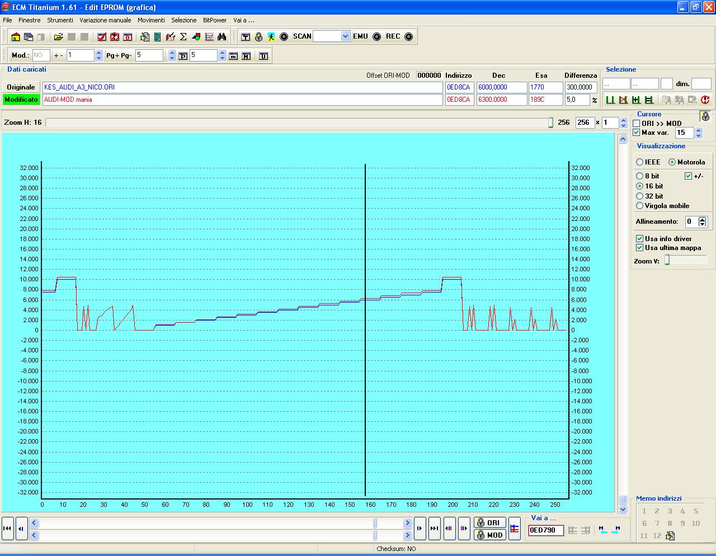Open the SCAN dropdown list
The width and height of the screenshot is (716, 556).
(345, 36)
